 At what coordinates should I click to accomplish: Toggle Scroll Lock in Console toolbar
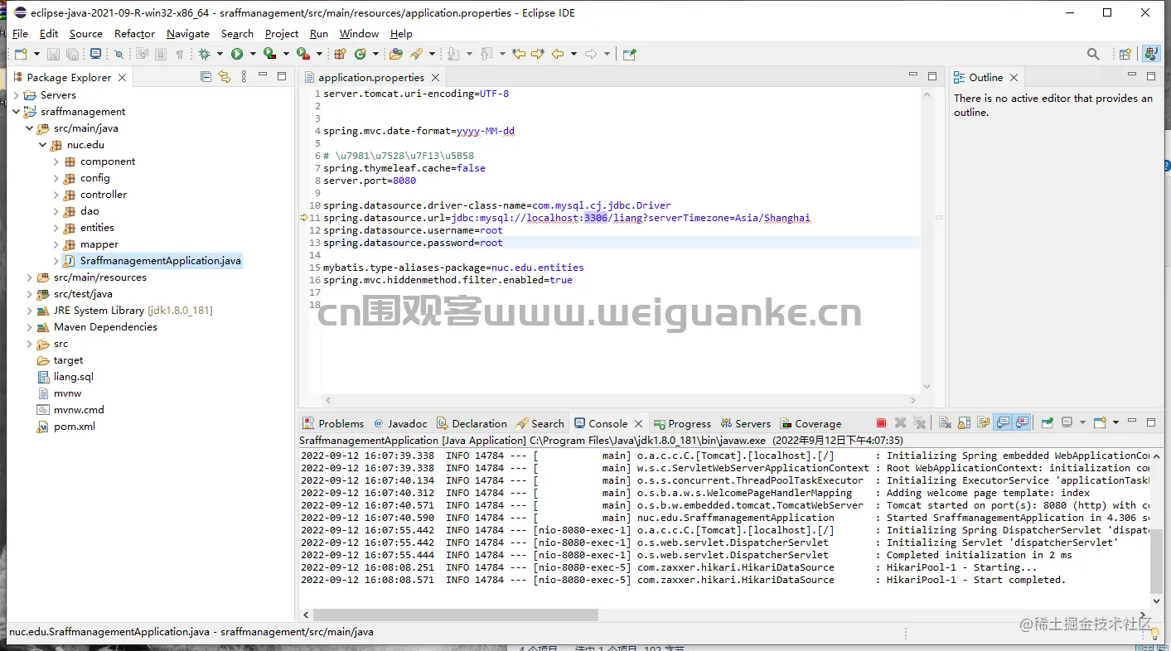[x=964, y=423]
